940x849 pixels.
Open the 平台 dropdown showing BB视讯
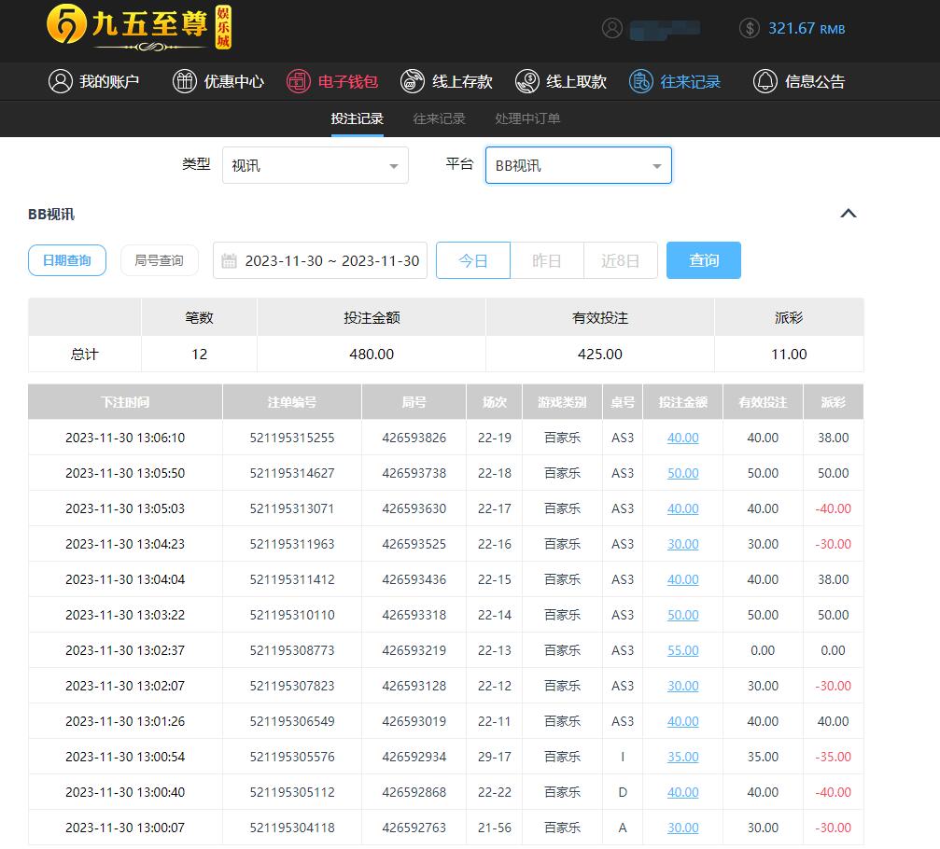tap(578, 166)
